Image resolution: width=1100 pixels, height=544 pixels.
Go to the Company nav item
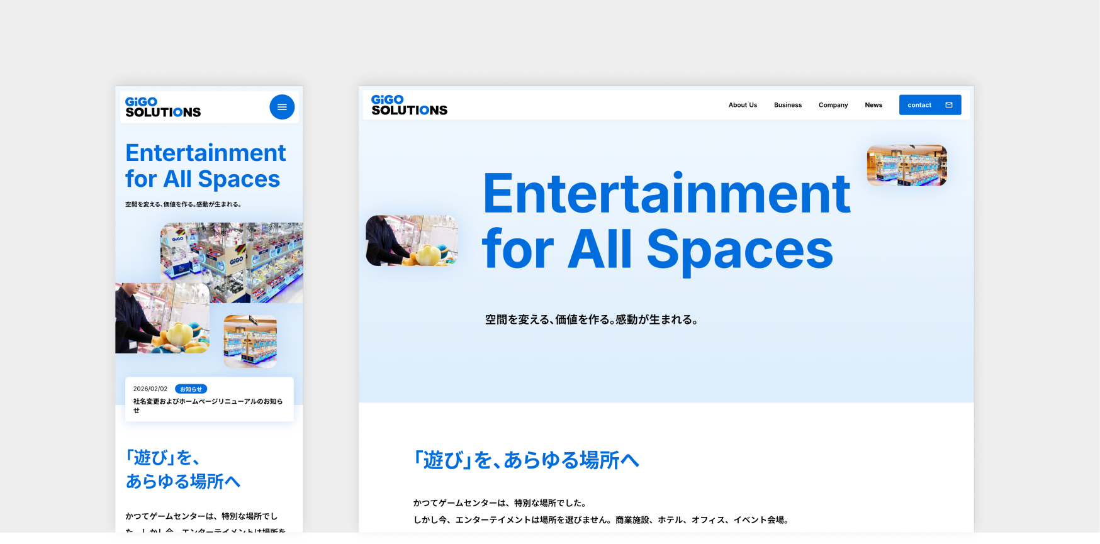coord(833,105)
